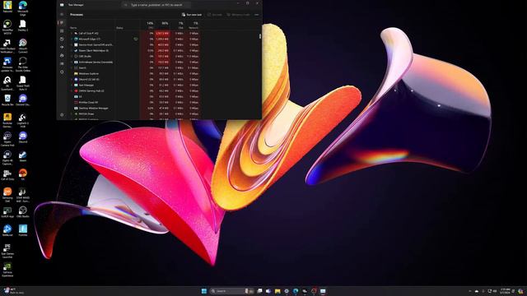Open the Details page icon in sidebar

pos(62,63)
